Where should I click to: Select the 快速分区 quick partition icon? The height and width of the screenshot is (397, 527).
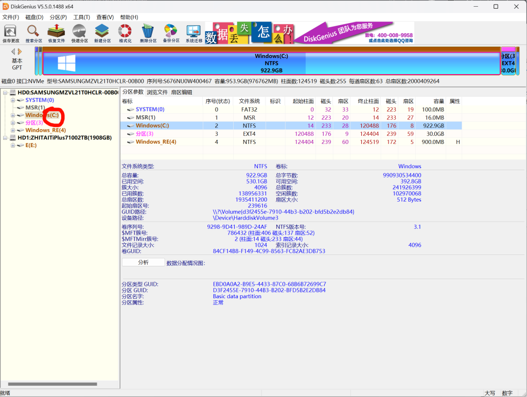(x=79, y=33)
